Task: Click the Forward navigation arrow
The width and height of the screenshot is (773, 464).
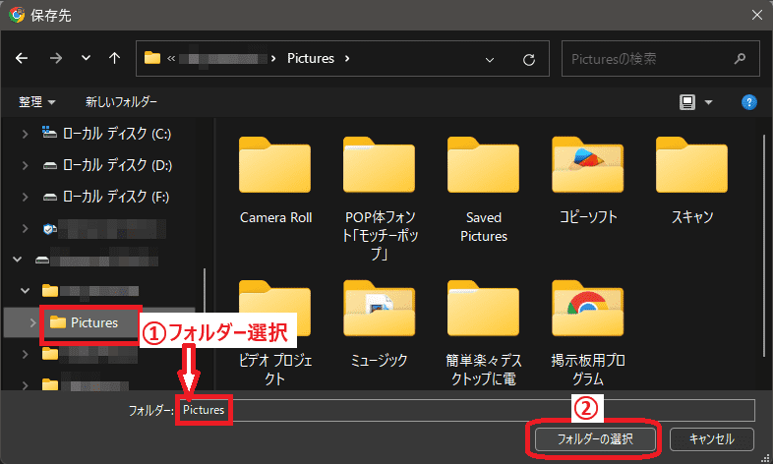Action: [x=55, y=59]
